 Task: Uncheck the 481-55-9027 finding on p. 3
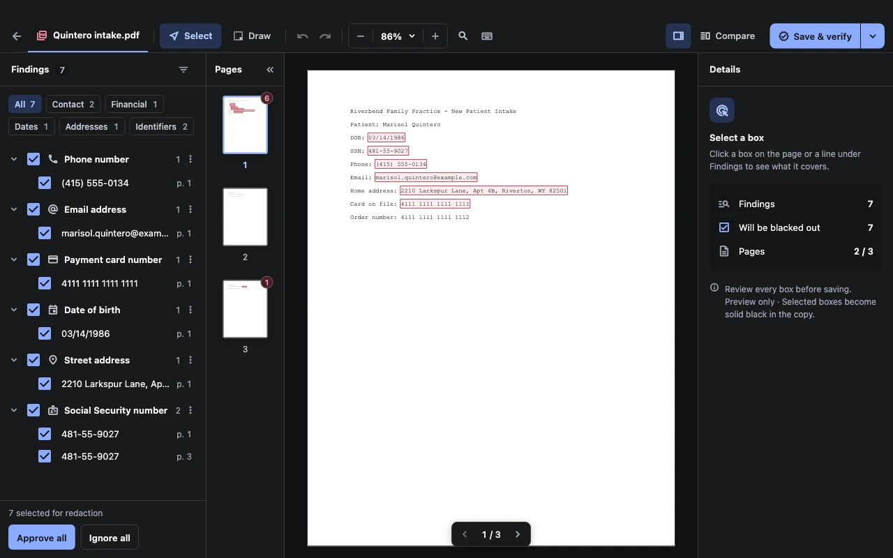(x=45, y=456)
